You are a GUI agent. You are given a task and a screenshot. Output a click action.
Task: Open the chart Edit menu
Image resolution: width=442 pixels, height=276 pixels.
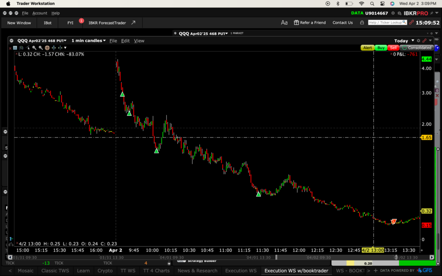(x=126, y=41)
